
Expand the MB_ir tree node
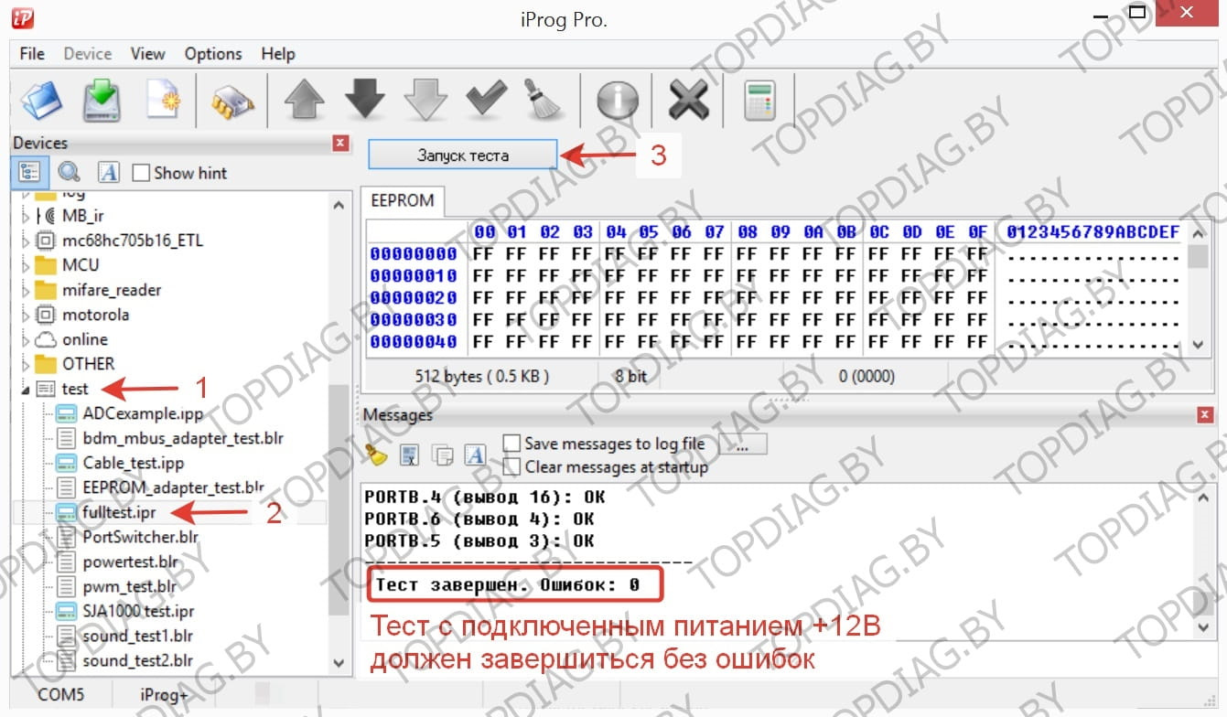pos(26,217)
